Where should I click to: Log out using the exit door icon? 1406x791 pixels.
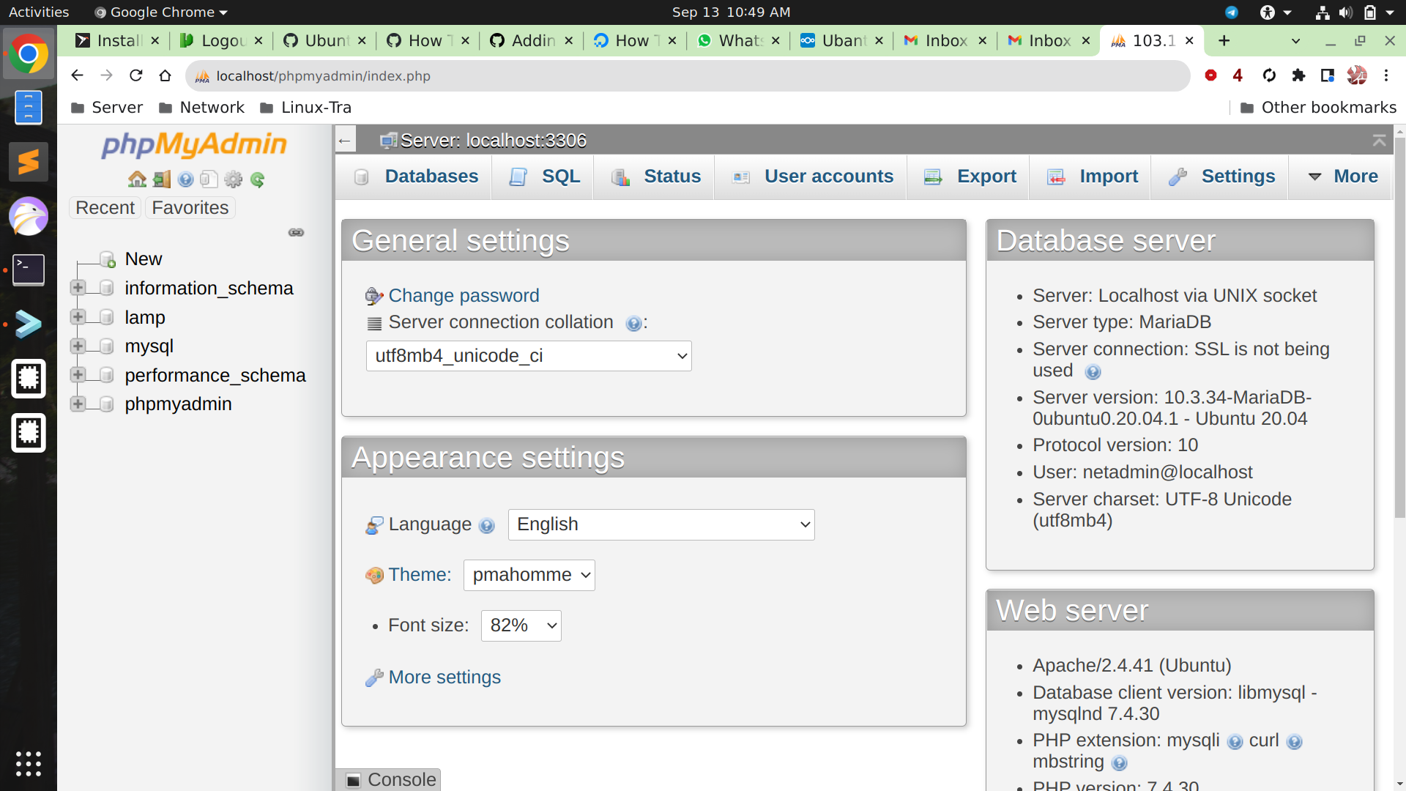pyautogui.click(x=161, y=179)
